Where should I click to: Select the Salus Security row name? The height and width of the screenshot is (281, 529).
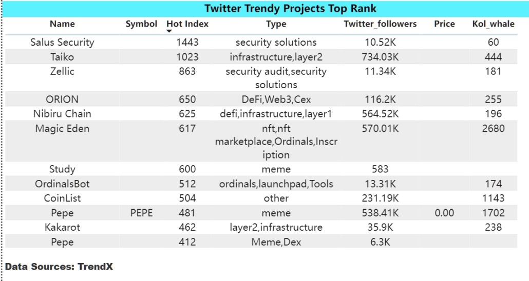click(x=62, y=42)
